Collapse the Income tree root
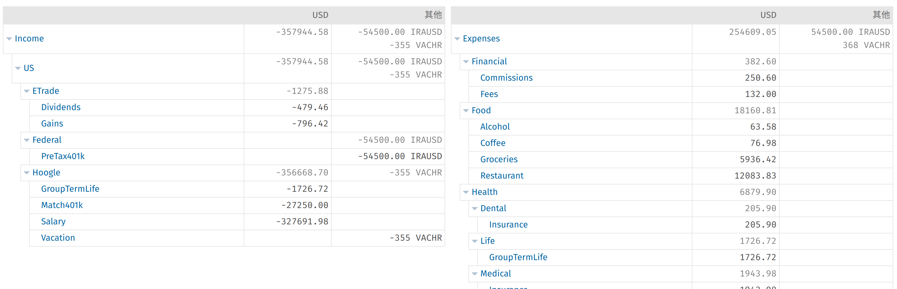 pyautogui.click(x=9, y=39)
